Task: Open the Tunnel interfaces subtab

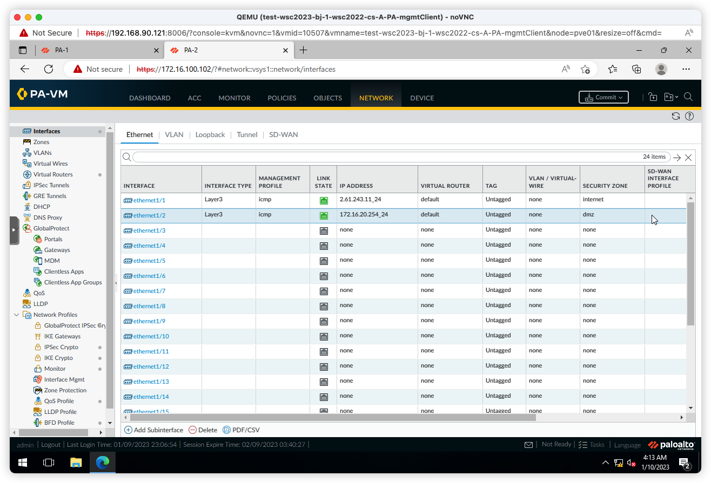Action: coord(247,134)
